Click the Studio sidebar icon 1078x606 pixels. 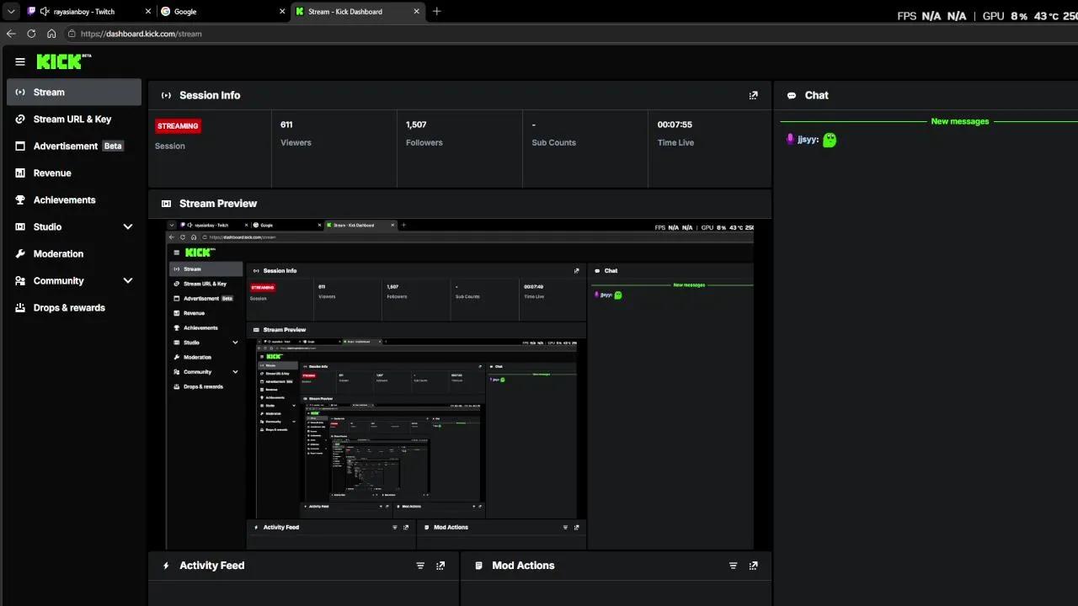[20, 227]
